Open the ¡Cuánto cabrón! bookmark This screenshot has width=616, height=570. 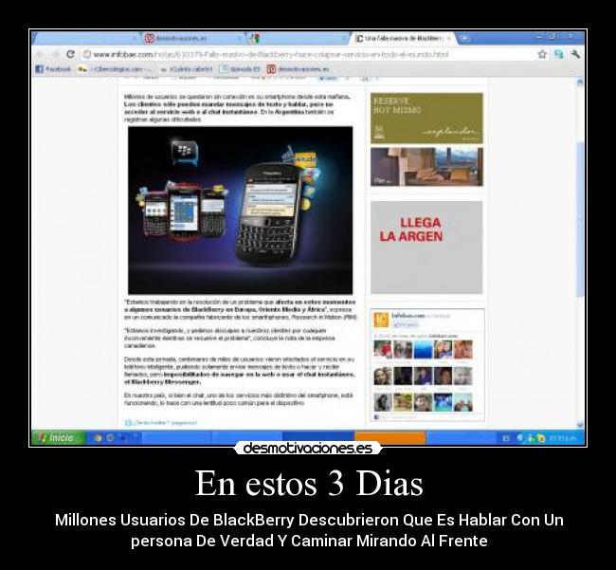tap(187, 69)
